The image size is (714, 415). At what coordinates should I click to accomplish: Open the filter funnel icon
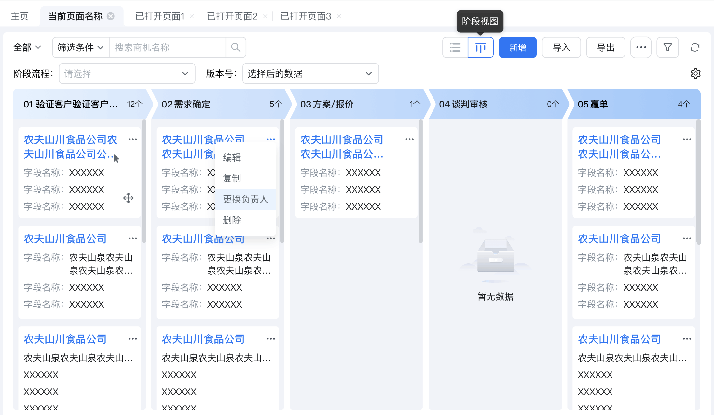click(x=667, y=48)
